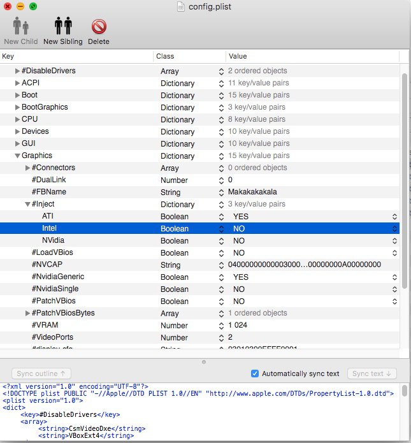411x443 pixels.
Task: Open class popup for #NVCAP String row
Action: (x=221, y=265)
